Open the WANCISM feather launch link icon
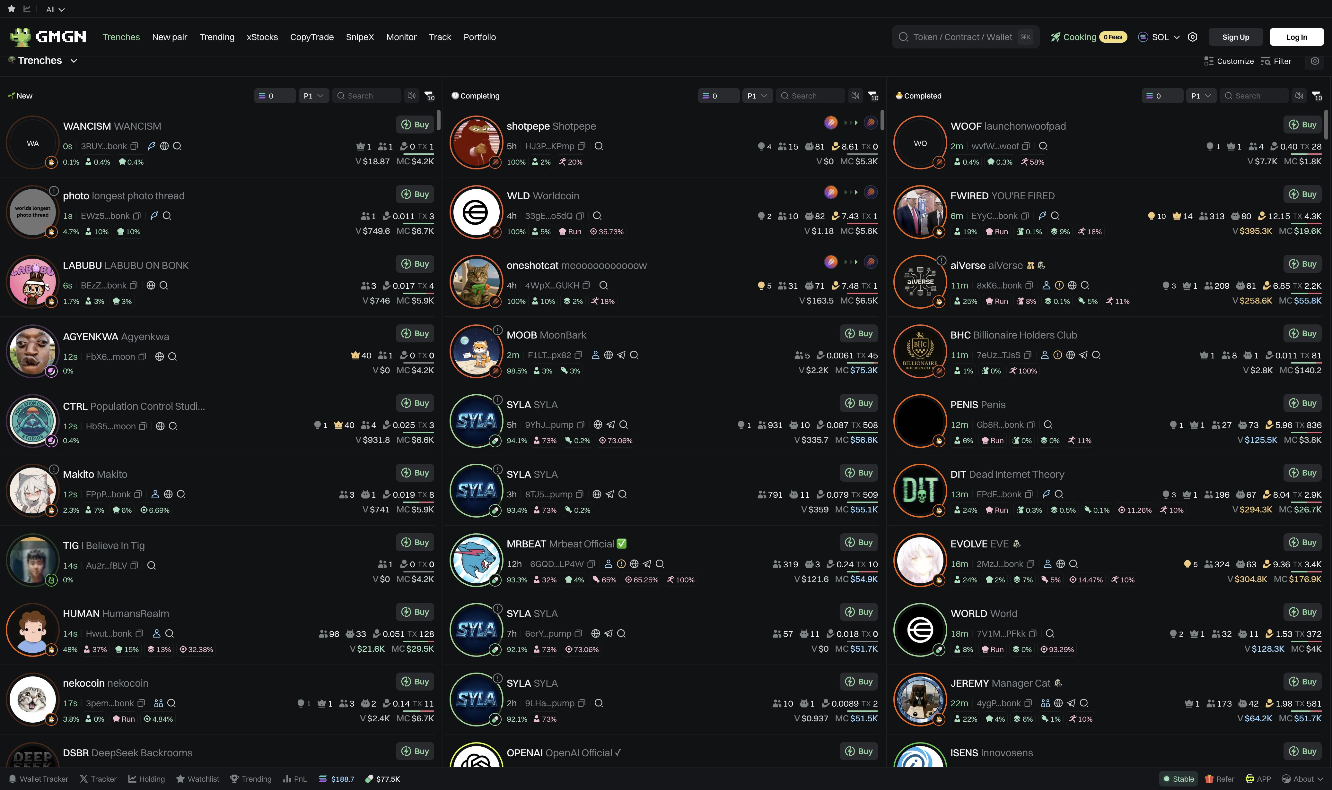The height and width of the screenshot is (790, 1332). coord(151,146)
